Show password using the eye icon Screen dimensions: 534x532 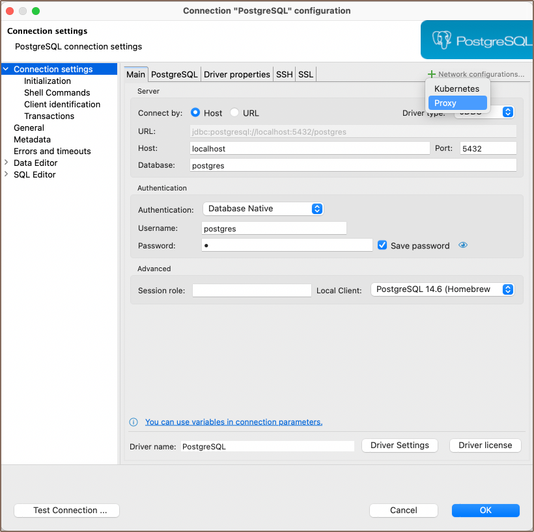click(x=463, y=245)
